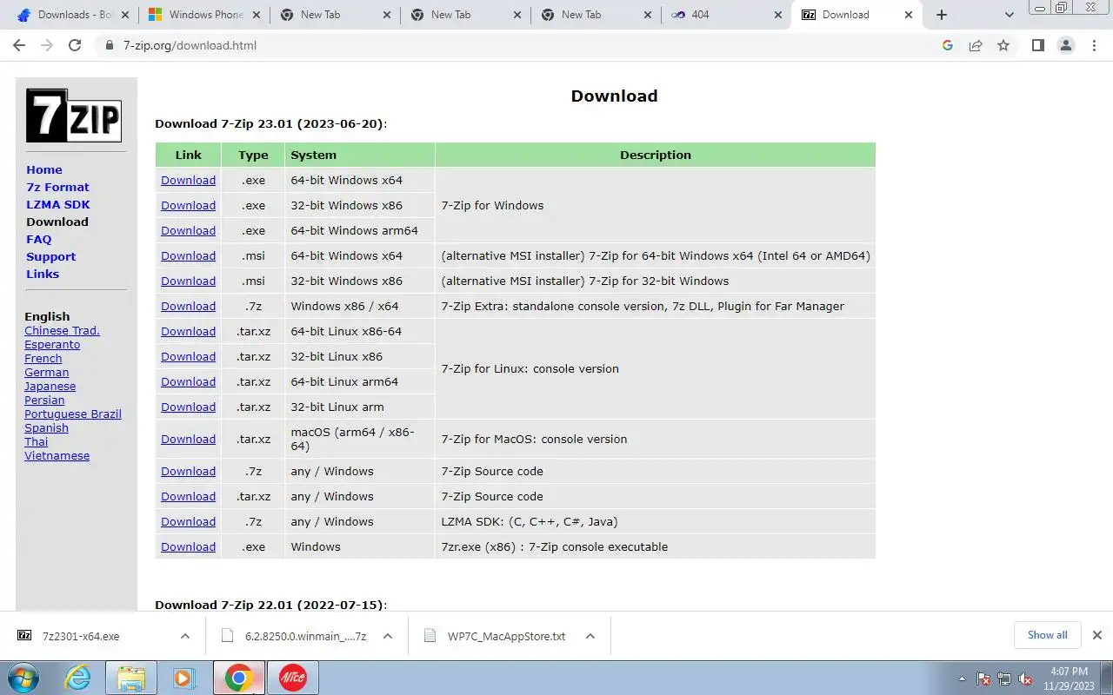Switch language to Vietnamese
Viewport: 1113px width, 695px height.
click(57, 455)
